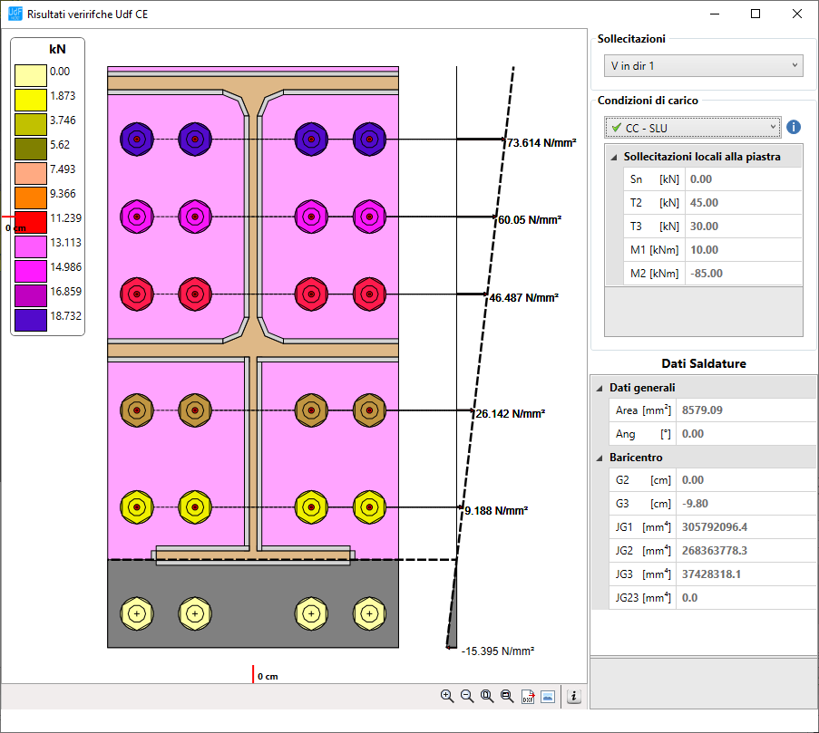Collapse the Baricentro section
Screen dimensions: 819x733
click(x=599, y=458)
